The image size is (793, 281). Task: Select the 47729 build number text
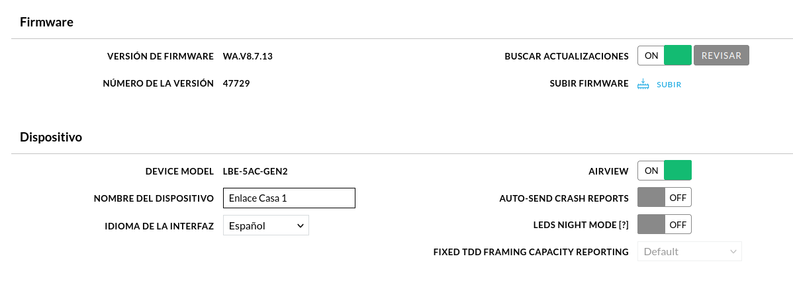pos(236,83)
